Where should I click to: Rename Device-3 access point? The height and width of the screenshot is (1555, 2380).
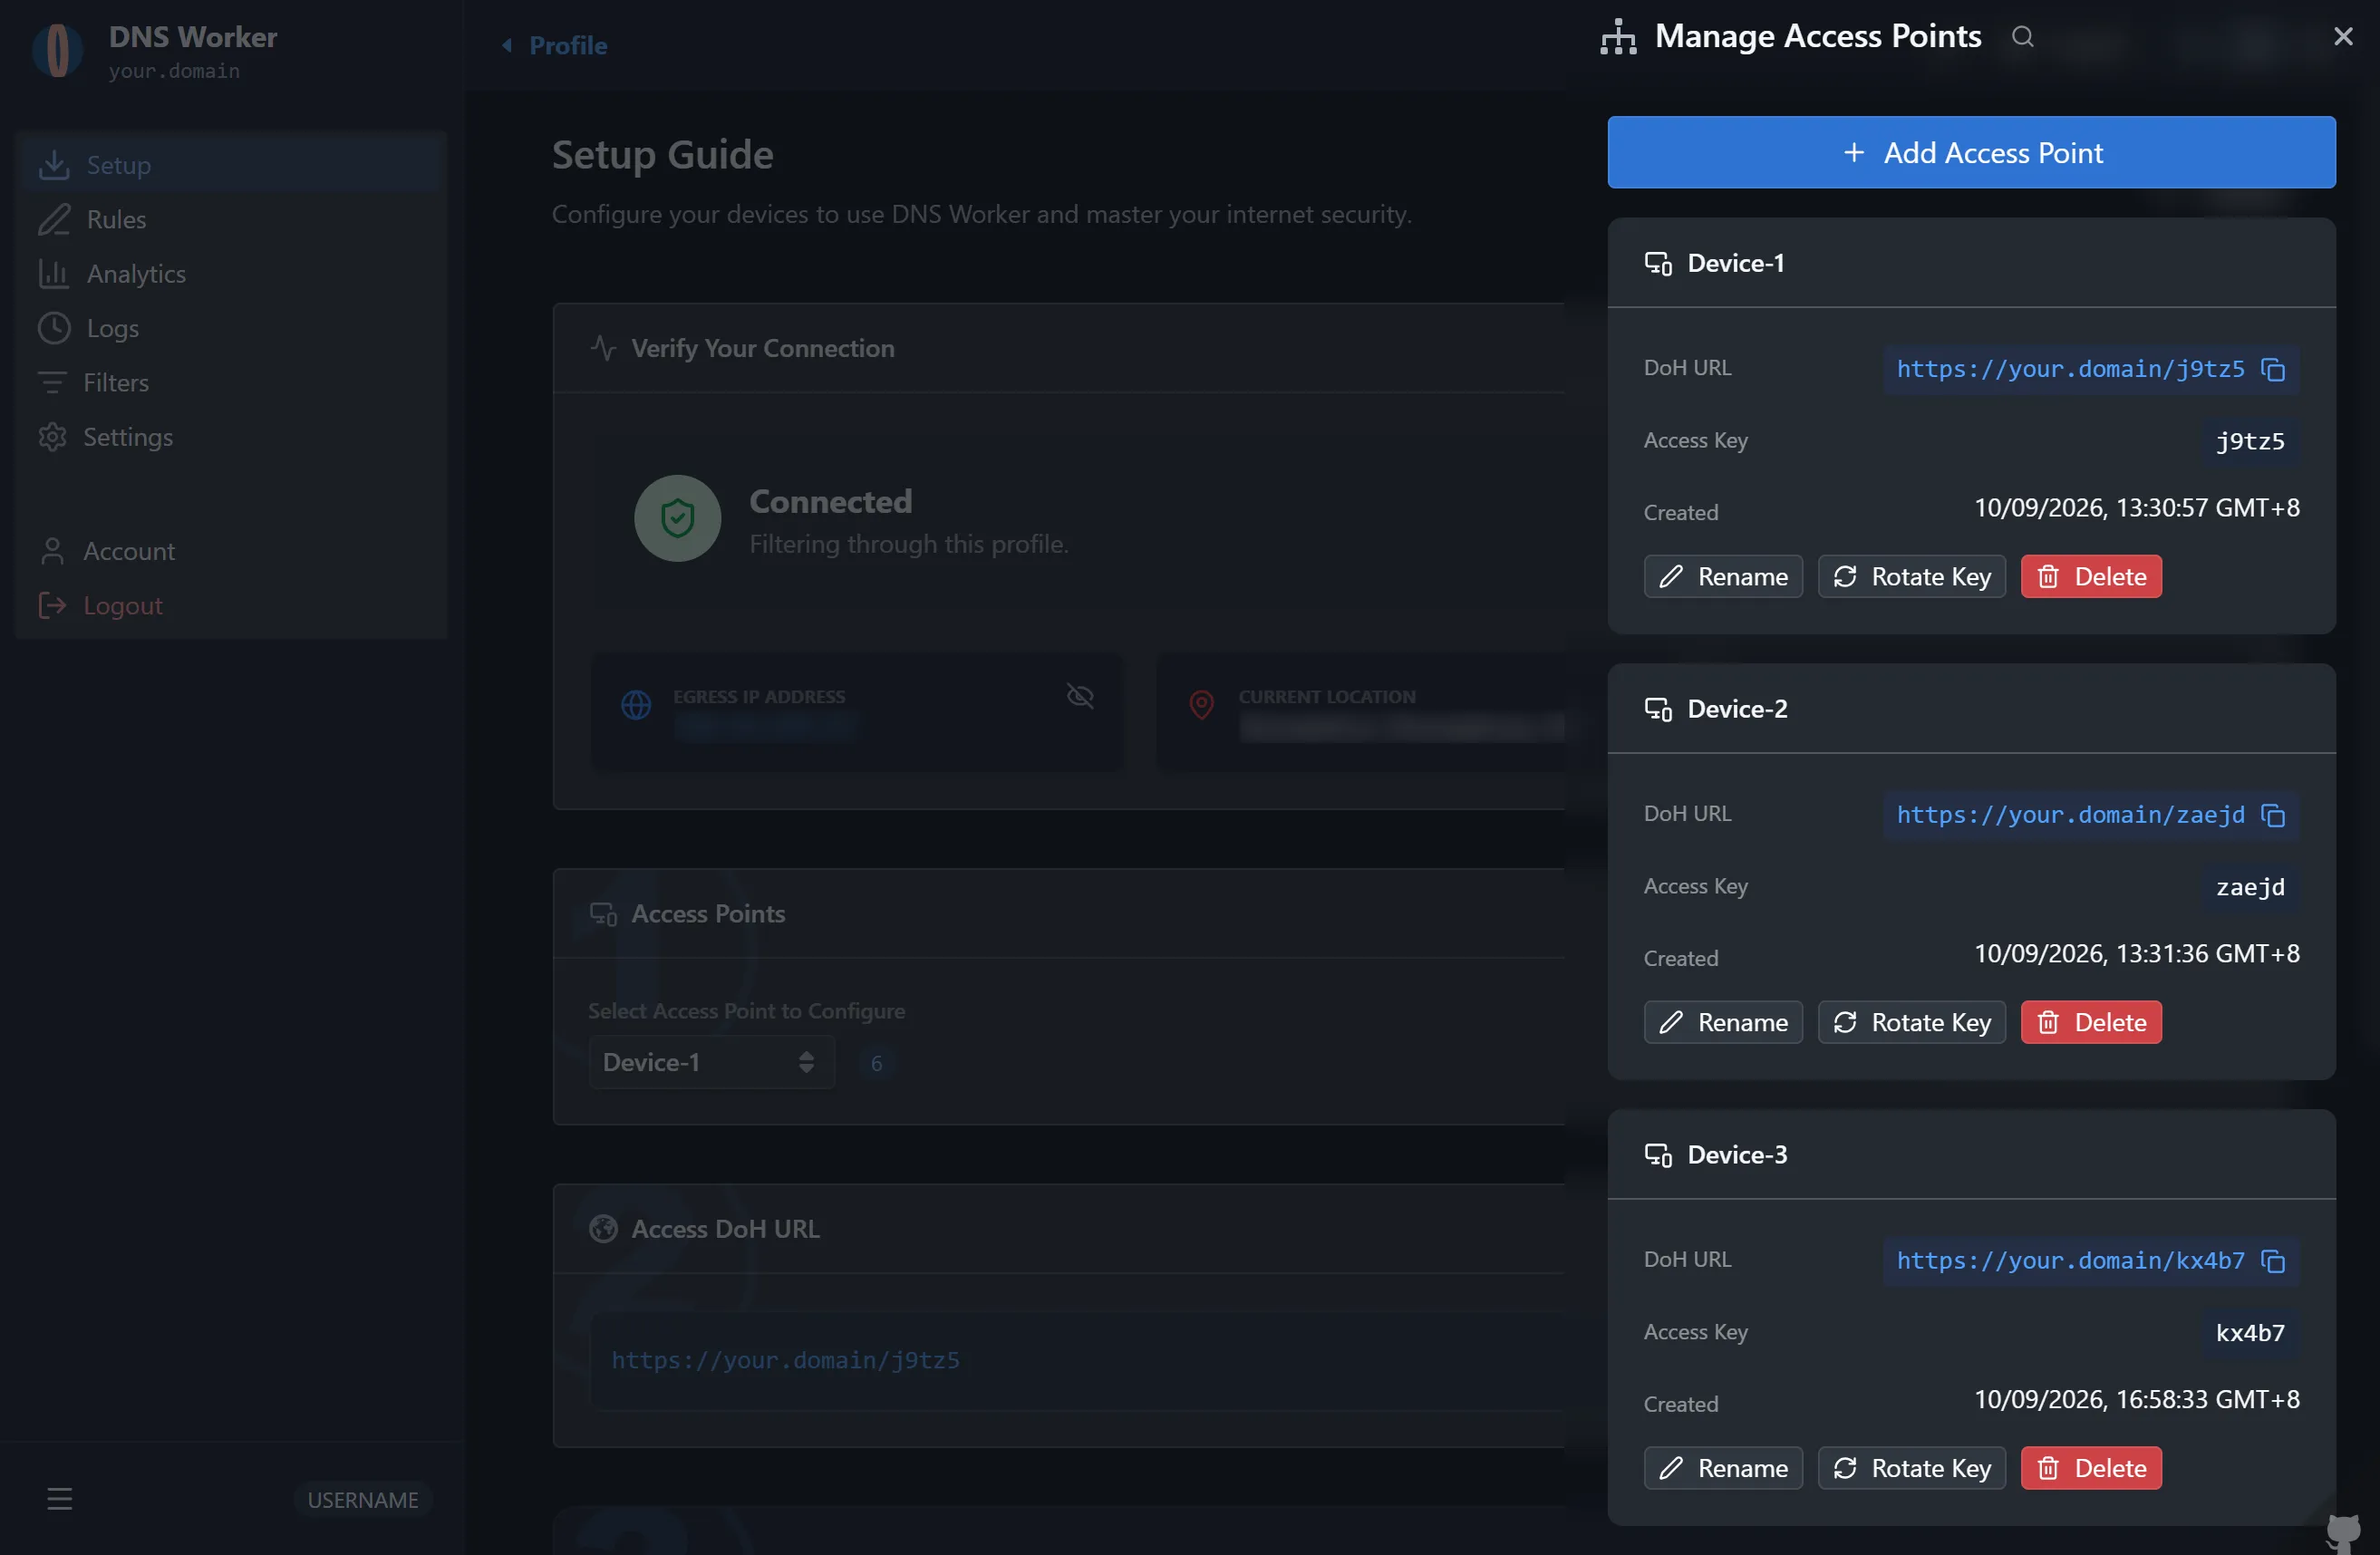pos(1723,1469)
